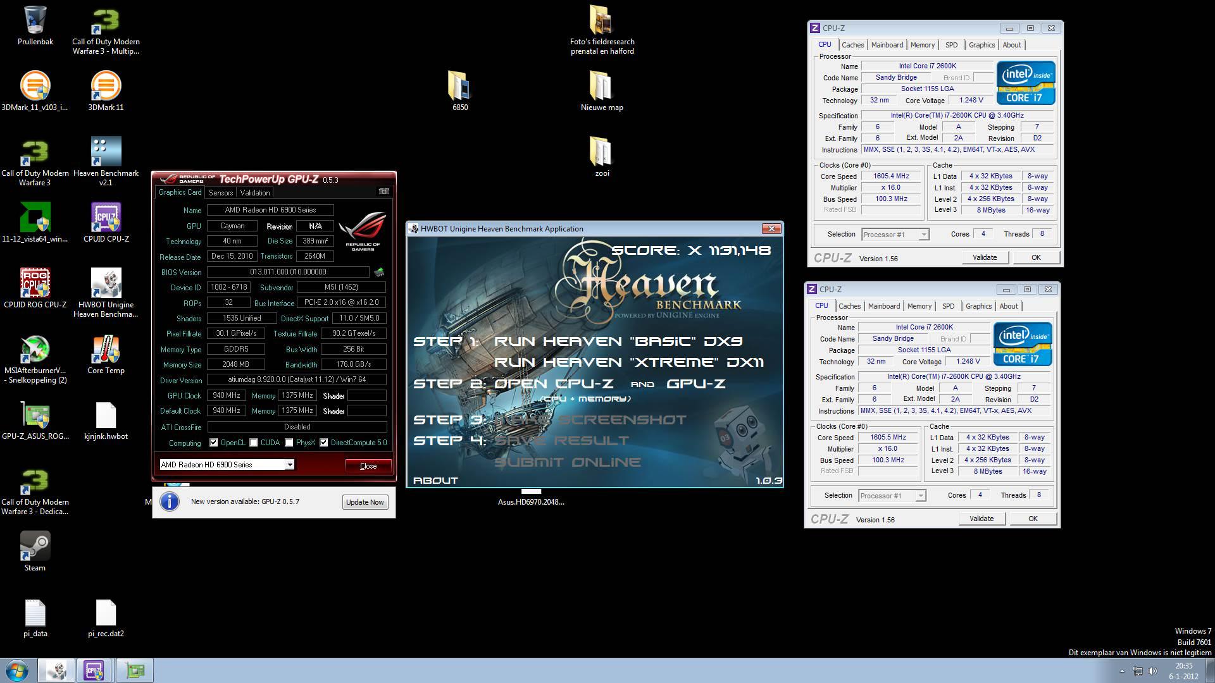Open Call of Duty Modern Warfare 3 Multiplayer shortcut
Image resolution: width=1215 pixels, height=683 pixels.
106,30
